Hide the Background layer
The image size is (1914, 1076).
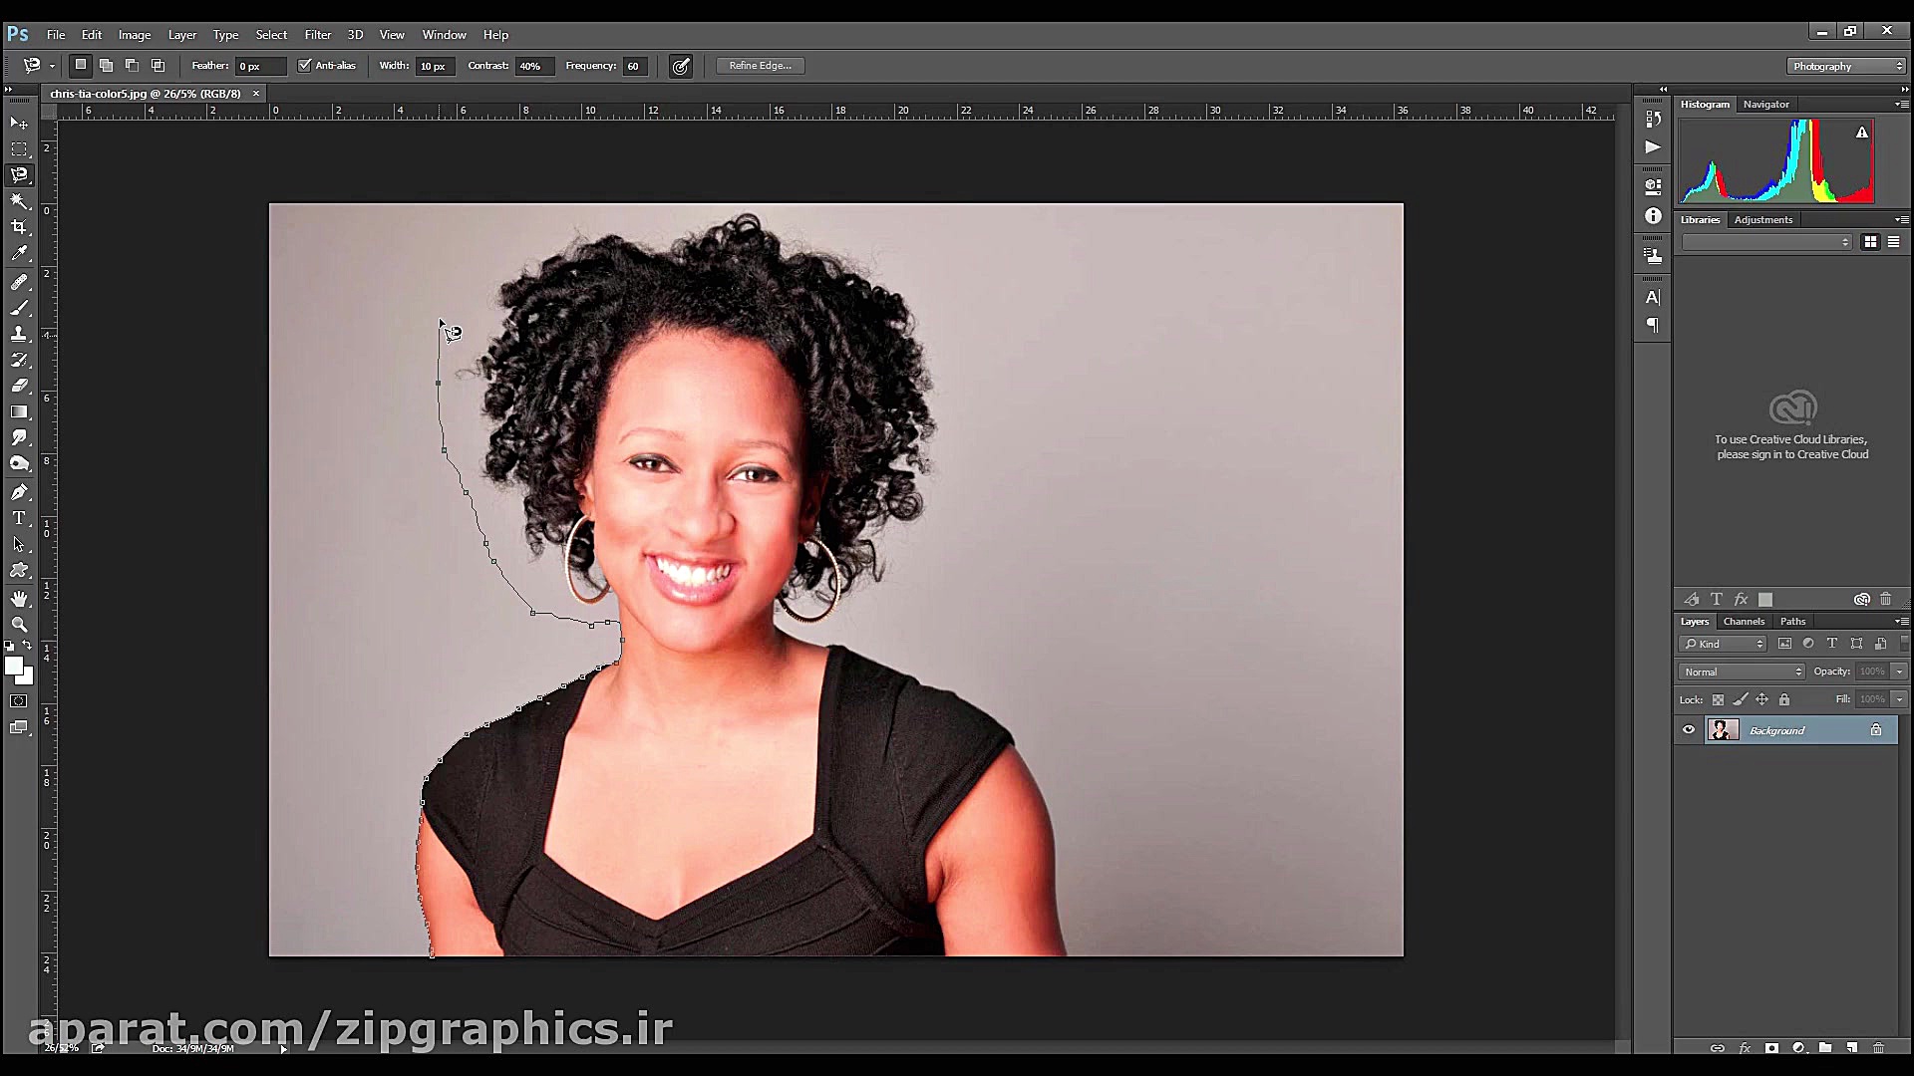[x=1689, y=730]
